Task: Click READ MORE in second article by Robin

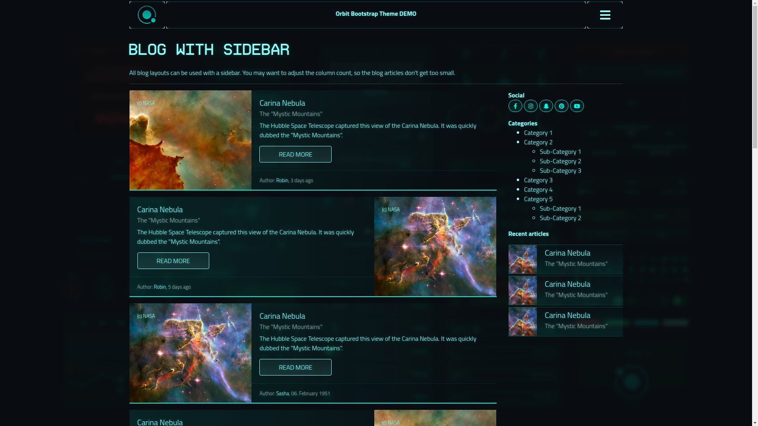Action: [173, 261]
